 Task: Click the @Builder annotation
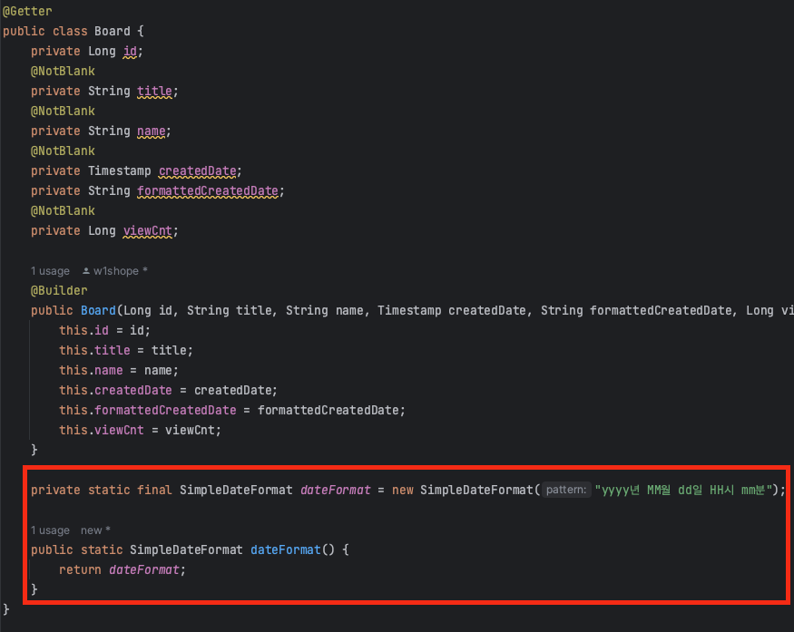59,291
